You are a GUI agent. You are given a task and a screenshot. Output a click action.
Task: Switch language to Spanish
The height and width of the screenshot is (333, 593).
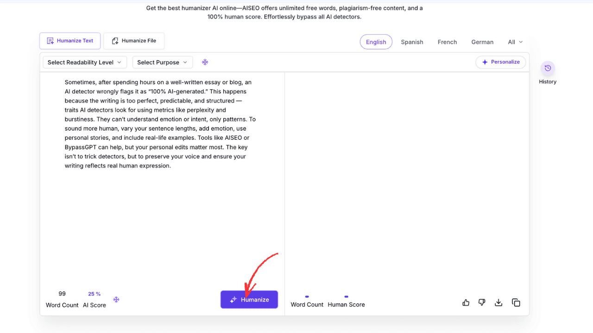pos(412,42)
